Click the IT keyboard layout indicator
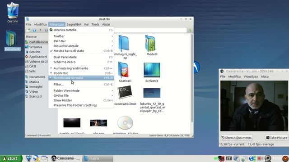The height and width of the screenshot is (162, 289). [228, 158]
